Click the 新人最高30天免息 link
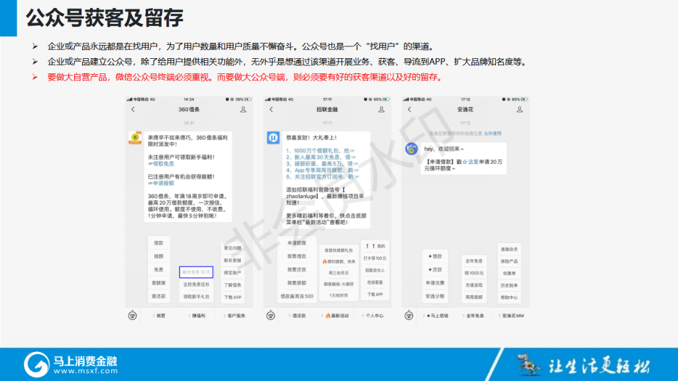Viewport: 678px width, 381px height. click(321, 157)
